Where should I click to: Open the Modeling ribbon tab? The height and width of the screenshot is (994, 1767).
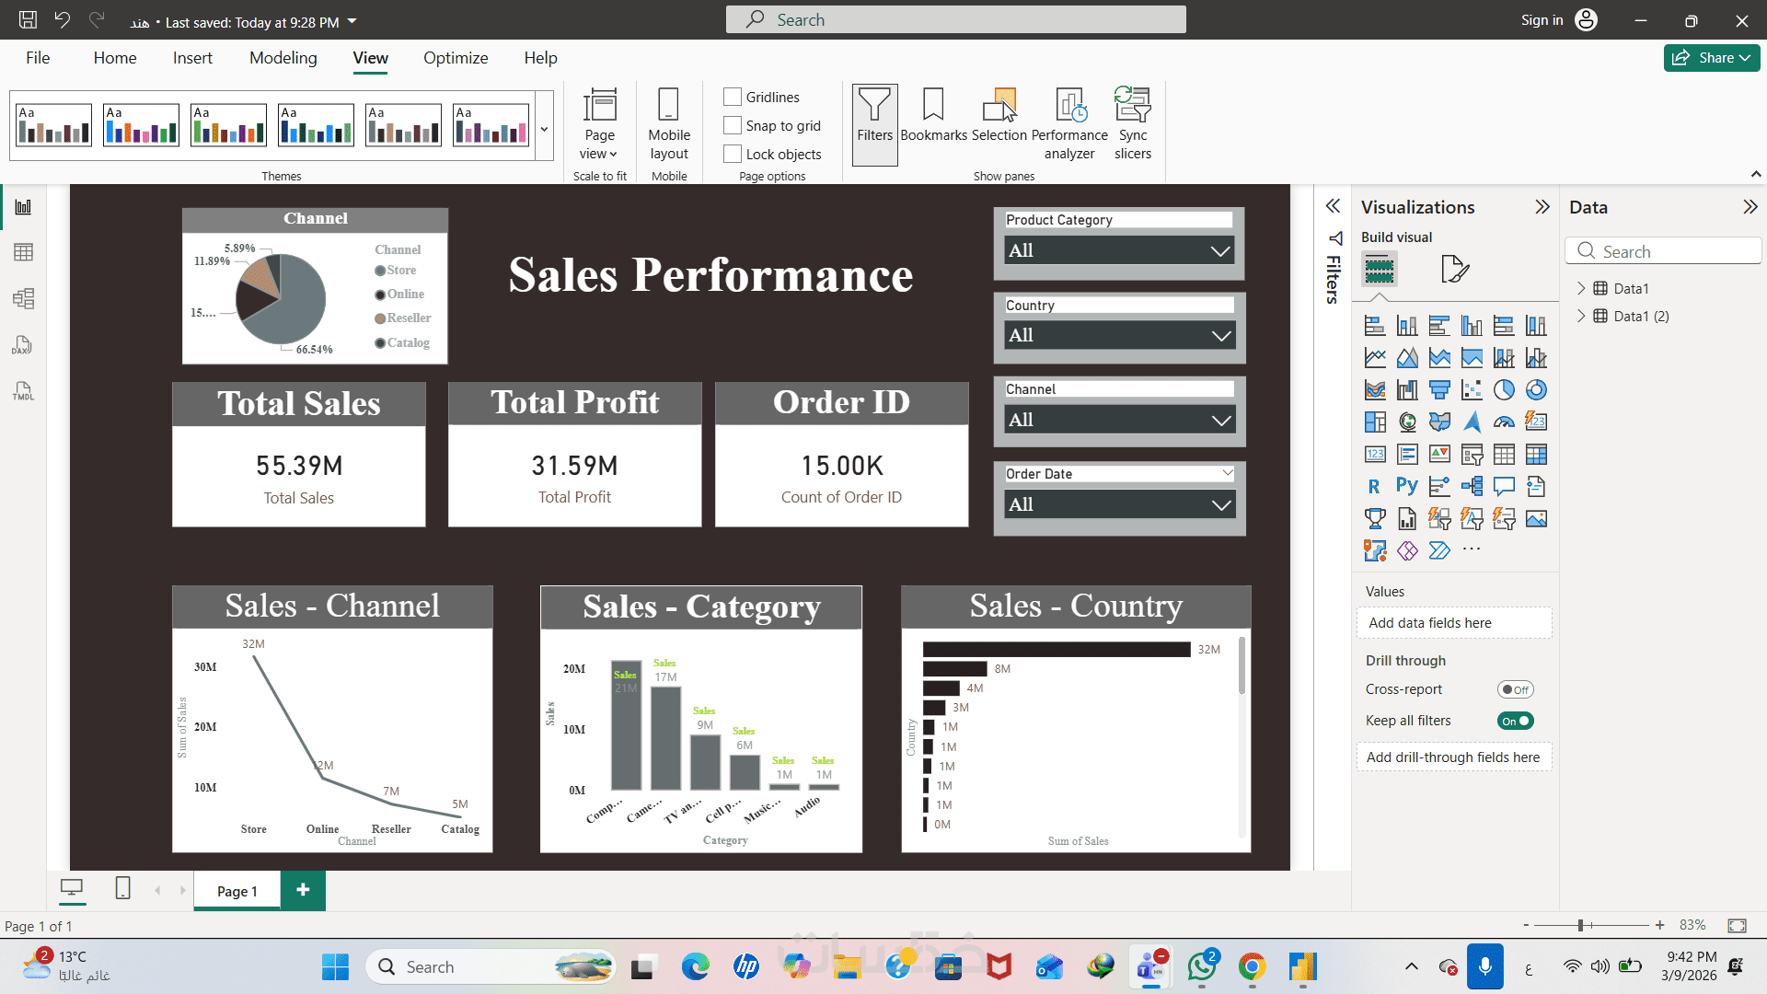click(x=283, y=58)
